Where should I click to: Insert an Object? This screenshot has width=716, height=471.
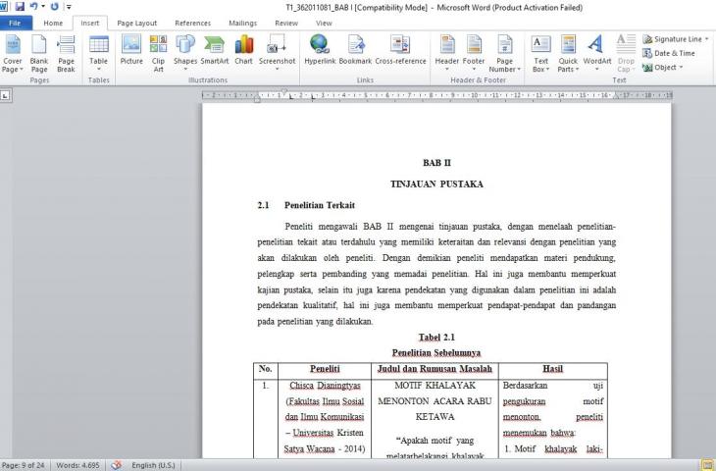pos(659,68)
